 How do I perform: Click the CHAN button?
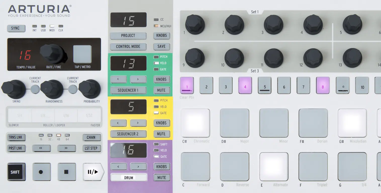[92, 137]
